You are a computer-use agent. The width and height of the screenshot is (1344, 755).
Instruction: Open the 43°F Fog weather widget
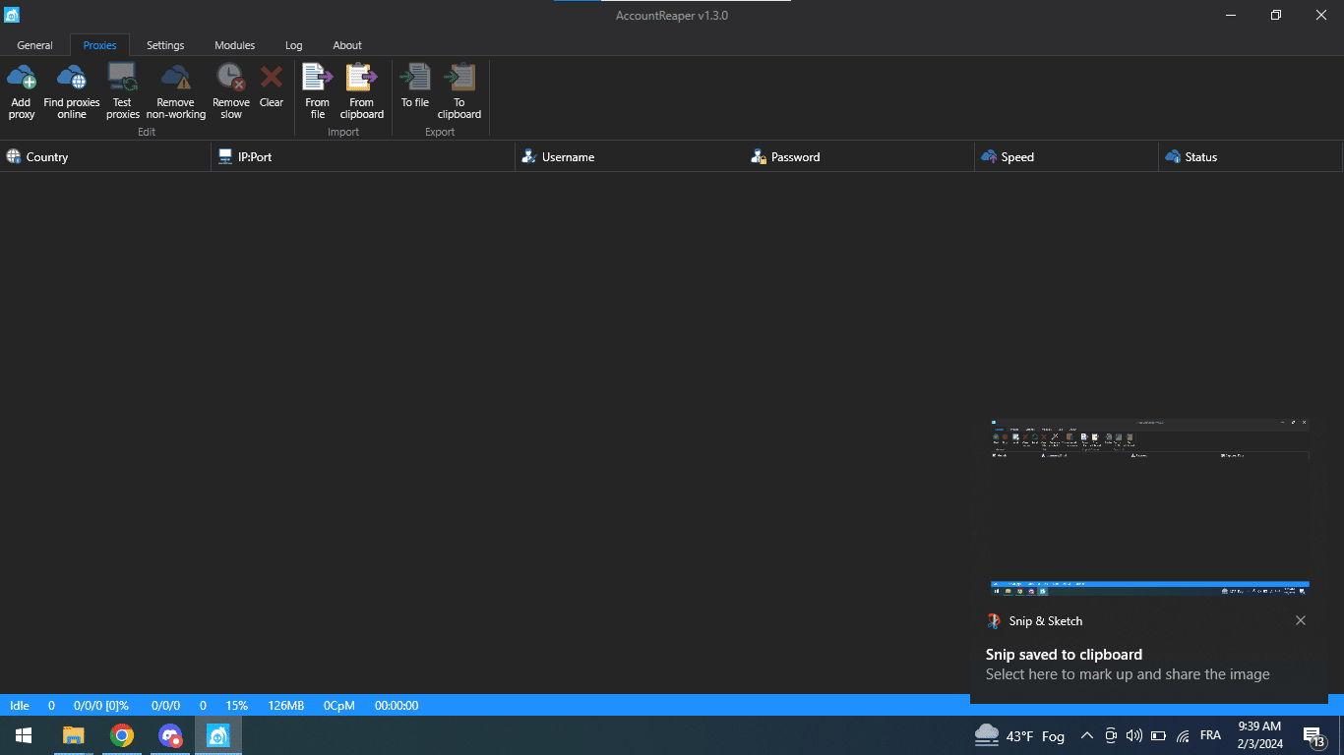[1019, 735]
